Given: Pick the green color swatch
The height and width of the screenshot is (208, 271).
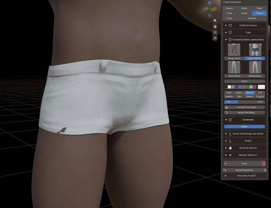Looking at the screenshot, I should [248, 87].
